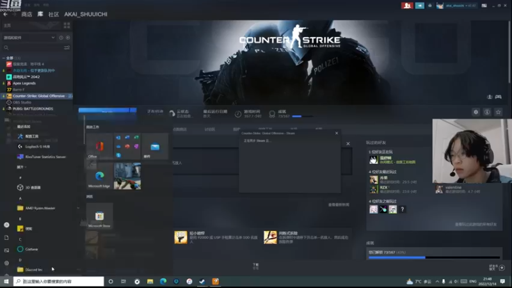This screenshot has height=288, width=512.
Task: Open Microsoft Edge from the taskbar
Action: (x=163, y=281)
